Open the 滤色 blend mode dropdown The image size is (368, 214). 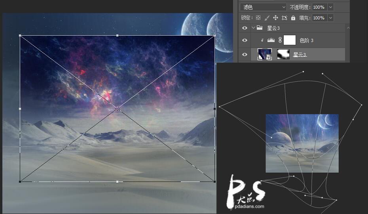coord(263,7)
